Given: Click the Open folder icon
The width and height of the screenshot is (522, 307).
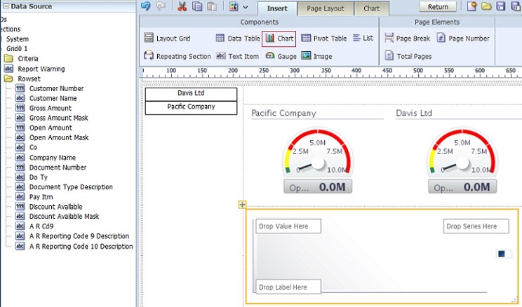Looking at the screenshot, I should point(486,6).
